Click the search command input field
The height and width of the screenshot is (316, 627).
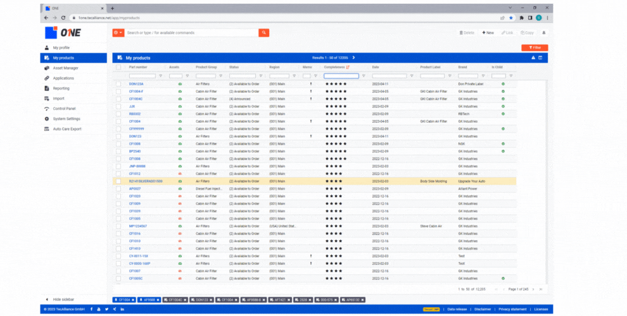click(x=190, y=32)
